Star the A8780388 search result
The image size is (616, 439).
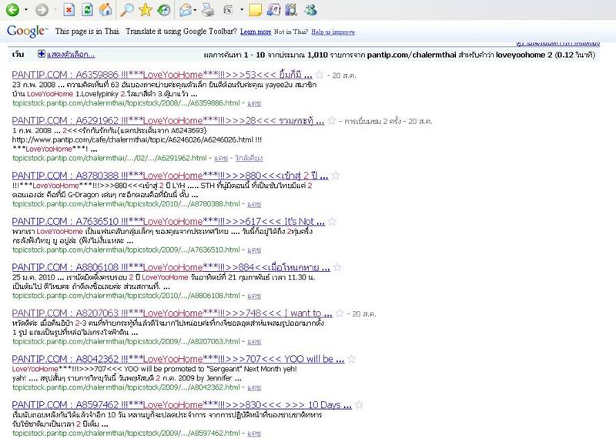(336, 176)
